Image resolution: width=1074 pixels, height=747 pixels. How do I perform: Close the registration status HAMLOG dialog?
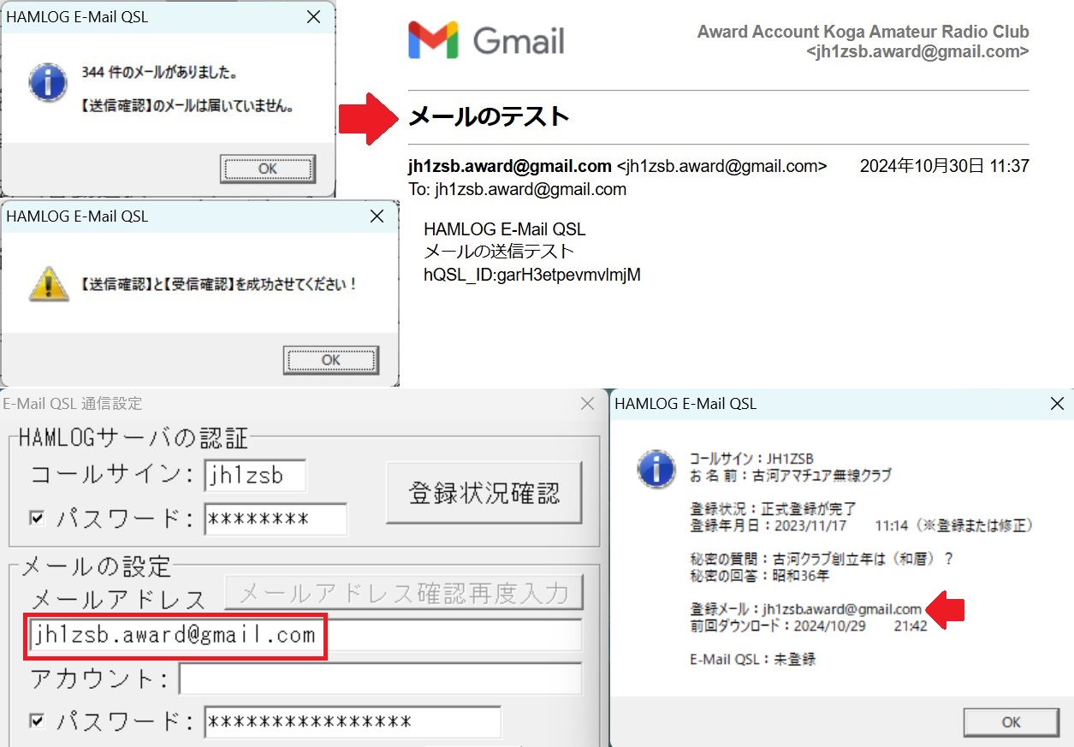click(x=1057, y=404)
